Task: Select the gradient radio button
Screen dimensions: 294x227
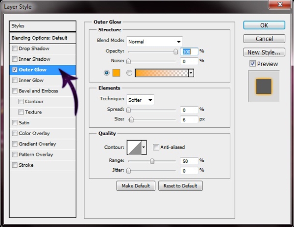Action: point(129,73)
